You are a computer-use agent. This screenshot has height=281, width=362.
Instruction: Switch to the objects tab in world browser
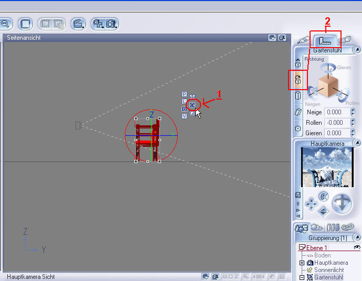[302, 229]
